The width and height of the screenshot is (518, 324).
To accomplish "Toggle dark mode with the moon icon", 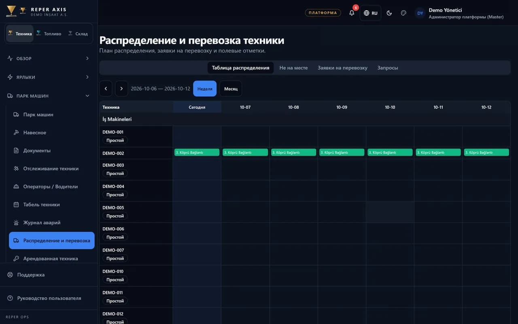I will point(389,13).
